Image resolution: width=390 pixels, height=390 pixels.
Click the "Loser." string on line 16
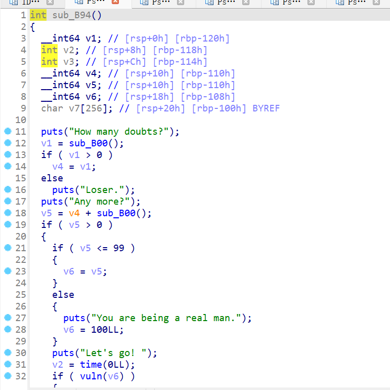click(104, 190)
